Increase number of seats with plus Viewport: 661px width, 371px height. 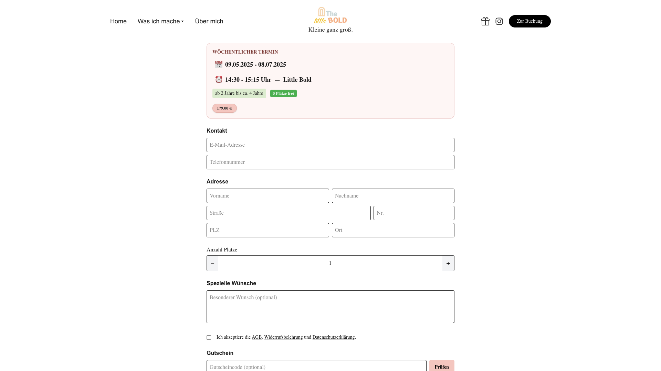(x=448, y=263)
